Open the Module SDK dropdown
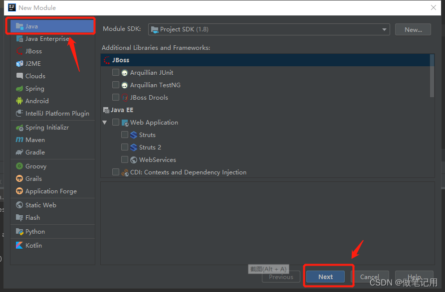 (269, 29)
